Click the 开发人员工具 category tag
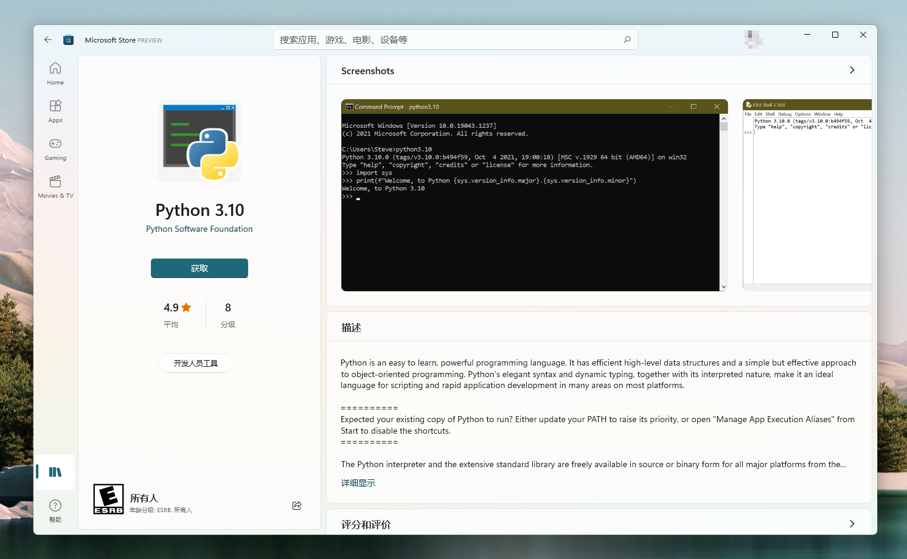The width and height of the screenshot is (907, 559). [x=196, y=363]
